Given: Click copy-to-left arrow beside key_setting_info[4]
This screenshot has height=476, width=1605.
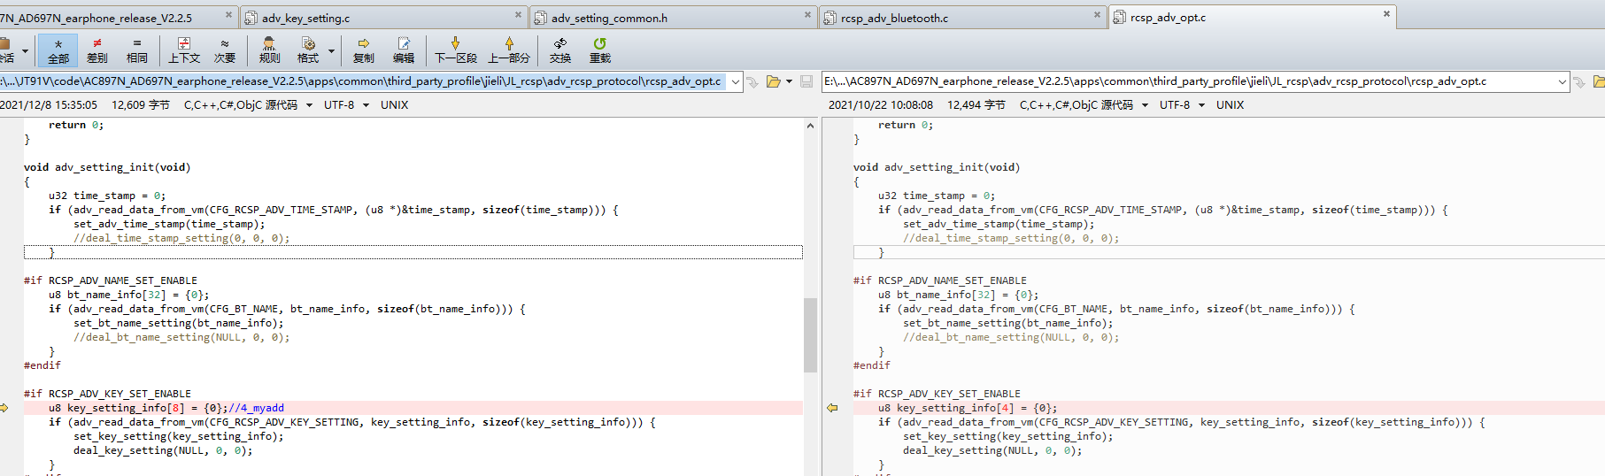Looking at the screenshot, I should pos(832,408).
